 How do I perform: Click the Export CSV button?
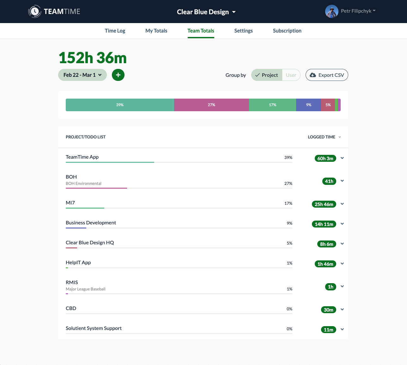pyautogui.click(x=327, y=75)
